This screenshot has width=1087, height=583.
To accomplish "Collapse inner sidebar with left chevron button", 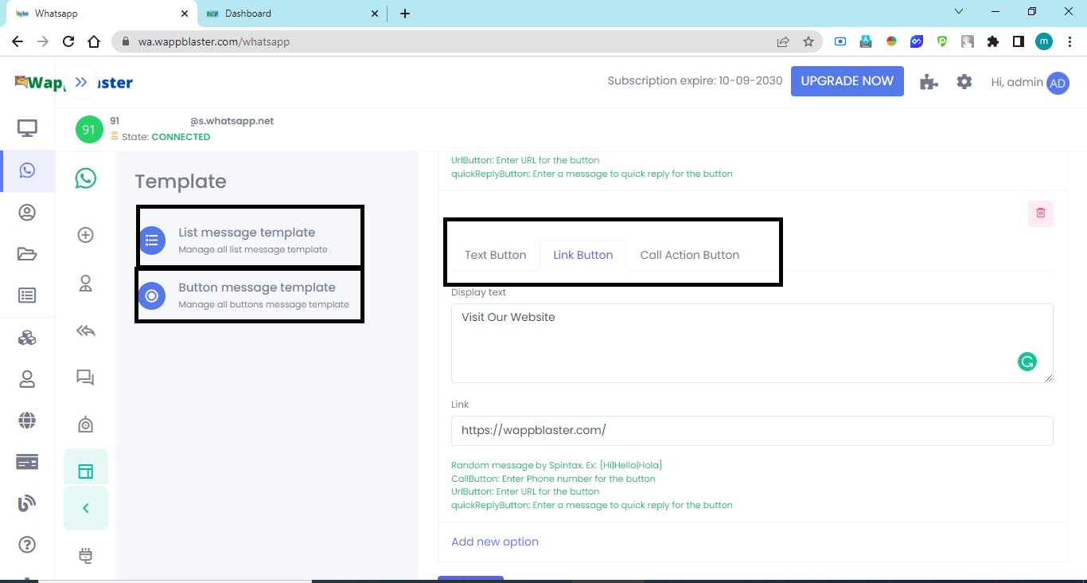I will (x=86, y=508).
